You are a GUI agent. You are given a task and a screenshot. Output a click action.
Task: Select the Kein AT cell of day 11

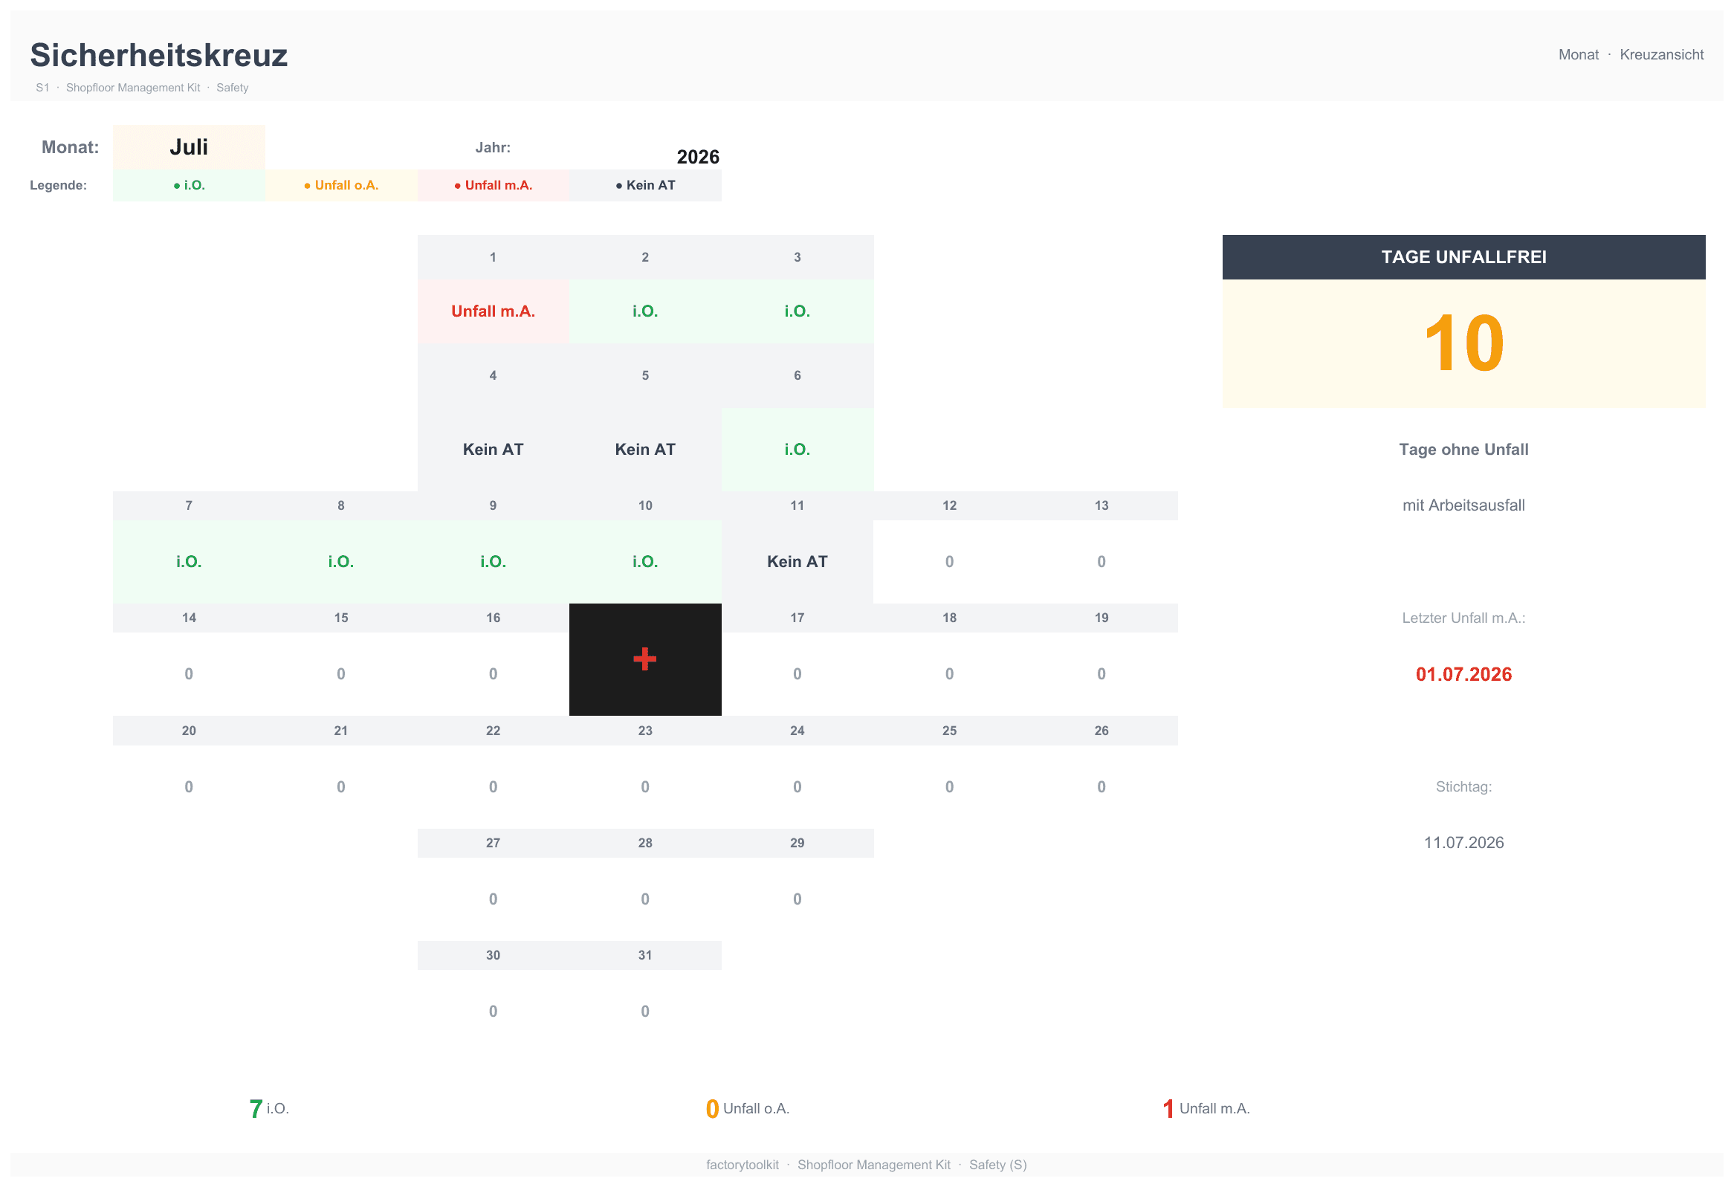click(798, 562)
